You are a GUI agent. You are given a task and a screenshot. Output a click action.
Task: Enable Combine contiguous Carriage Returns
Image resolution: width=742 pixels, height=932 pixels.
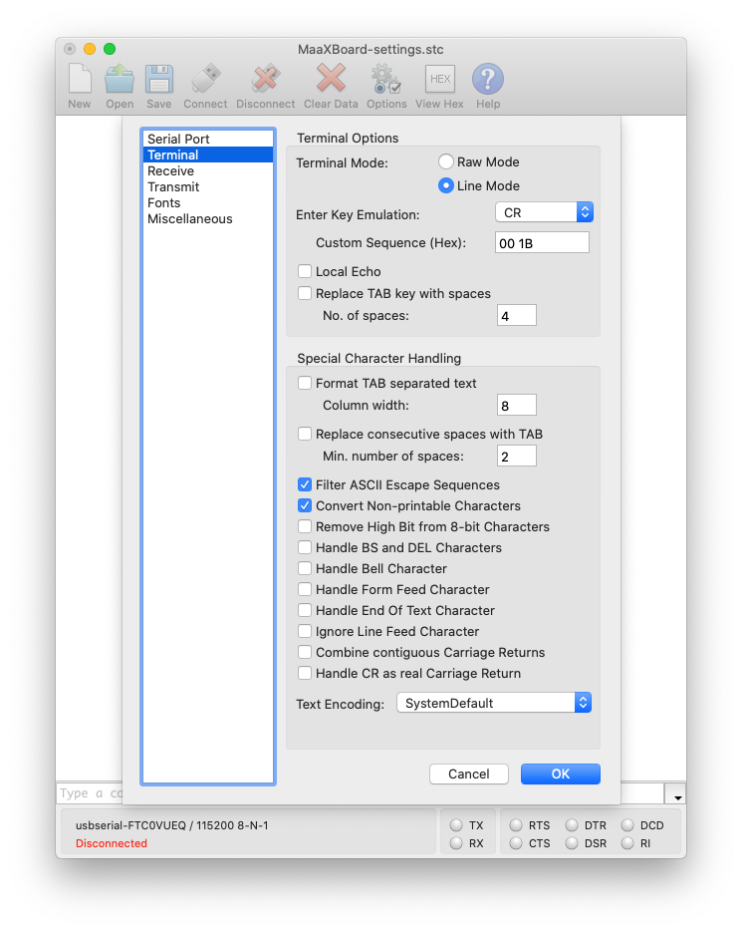click(x=305, y=652)
